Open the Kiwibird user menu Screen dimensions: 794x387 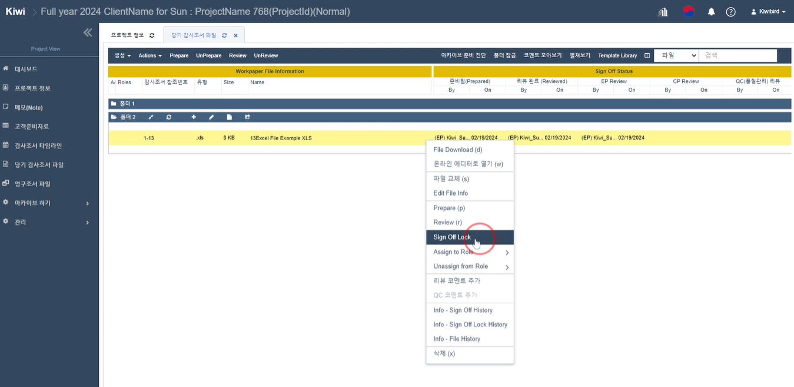click(768, 12)
